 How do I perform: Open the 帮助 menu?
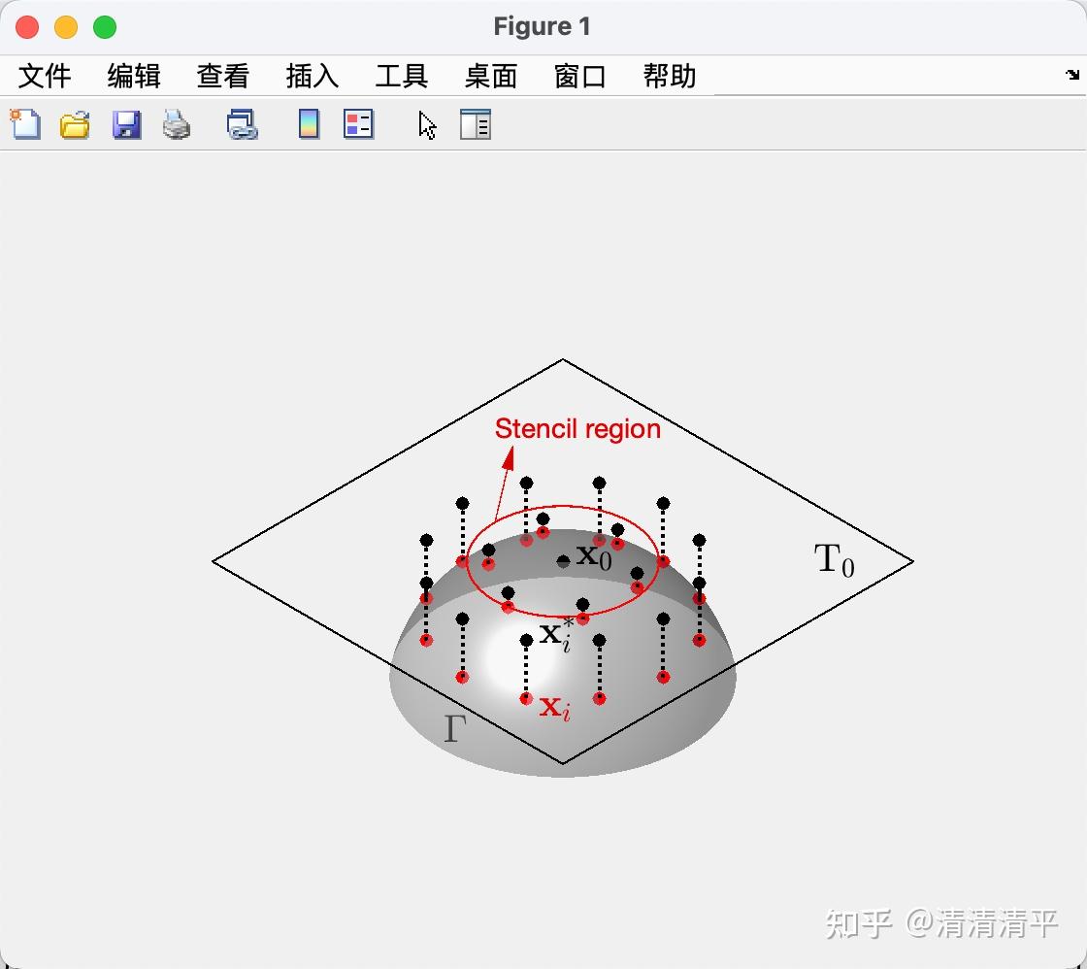click(x=667, y=76)
